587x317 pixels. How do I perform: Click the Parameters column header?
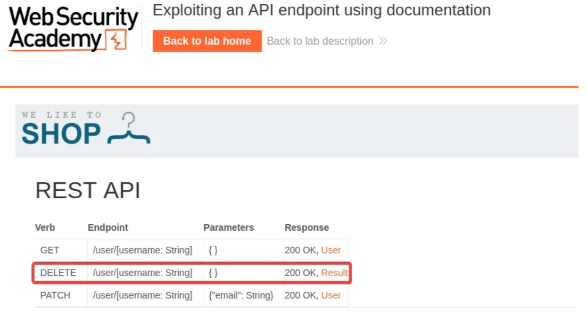[228, 227]
